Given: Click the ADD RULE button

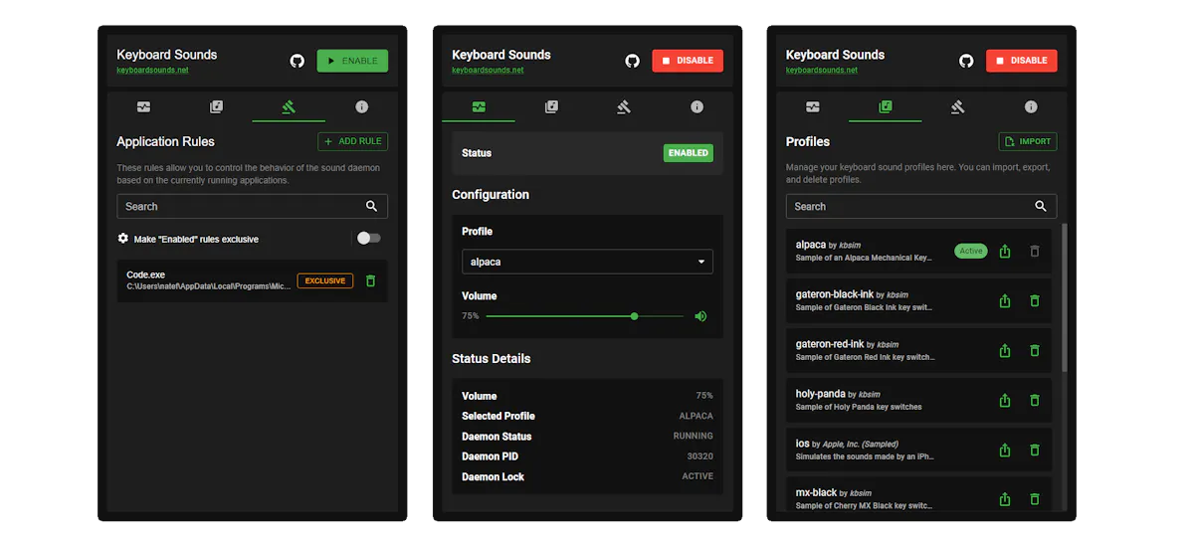Looking at the screenshot, I should point(353,141).
